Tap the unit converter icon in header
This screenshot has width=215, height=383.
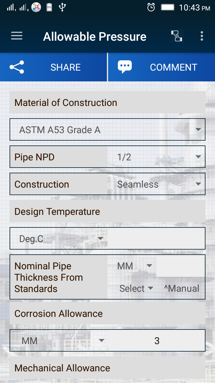[x=176, y=36]
